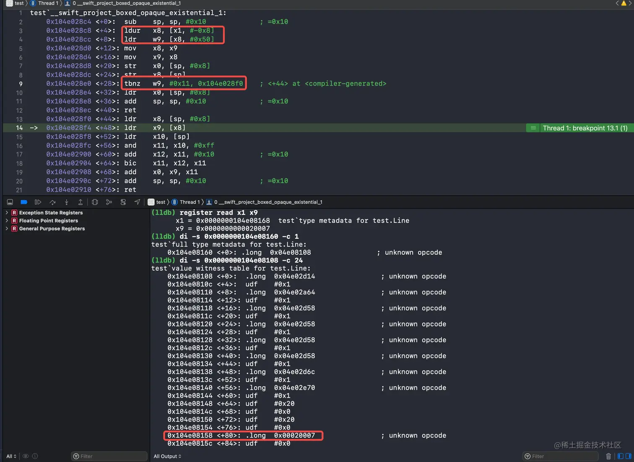Screen dimensions: 634x462
Task: Open the Simulate Location tool
Action: tap(137, 202)
